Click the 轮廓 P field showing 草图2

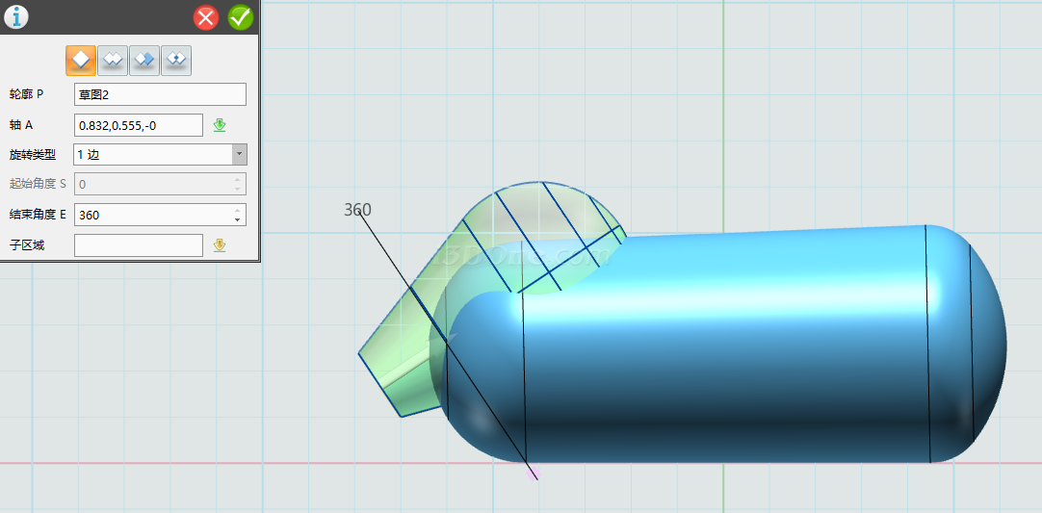click(160, 94)
